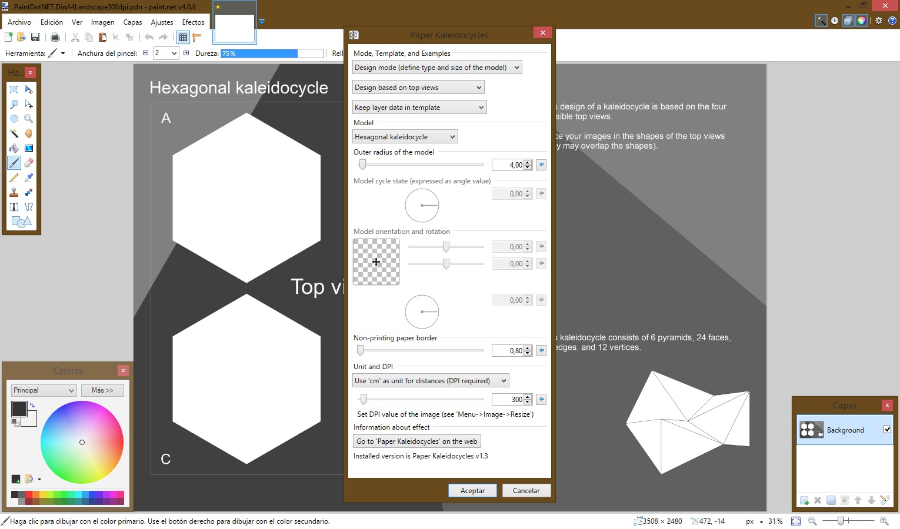Open the Archivo menu
The image size is (900, 529).
(19, 22)
